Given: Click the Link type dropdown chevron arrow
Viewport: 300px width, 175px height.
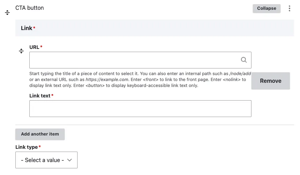Looking at the screenshot, I should tap(69, 160).
